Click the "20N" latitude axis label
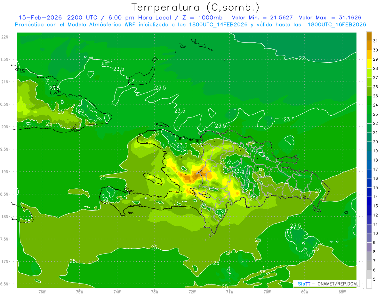 (x=5, y=127)
